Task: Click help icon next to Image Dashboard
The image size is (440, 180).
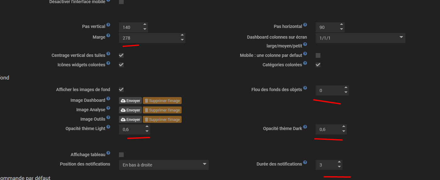Action: pos(108,99)
